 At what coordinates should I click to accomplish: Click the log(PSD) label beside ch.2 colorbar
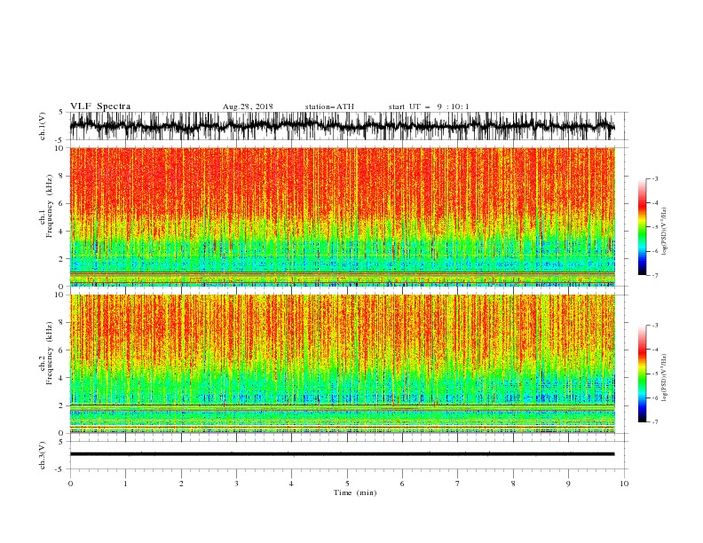665,378
